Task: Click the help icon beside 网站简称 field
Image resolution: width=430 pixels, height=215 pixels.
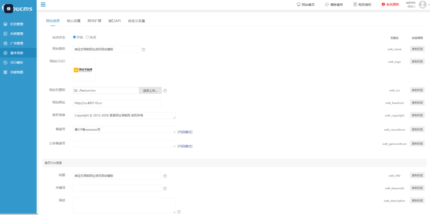Action: pos(144,50)
